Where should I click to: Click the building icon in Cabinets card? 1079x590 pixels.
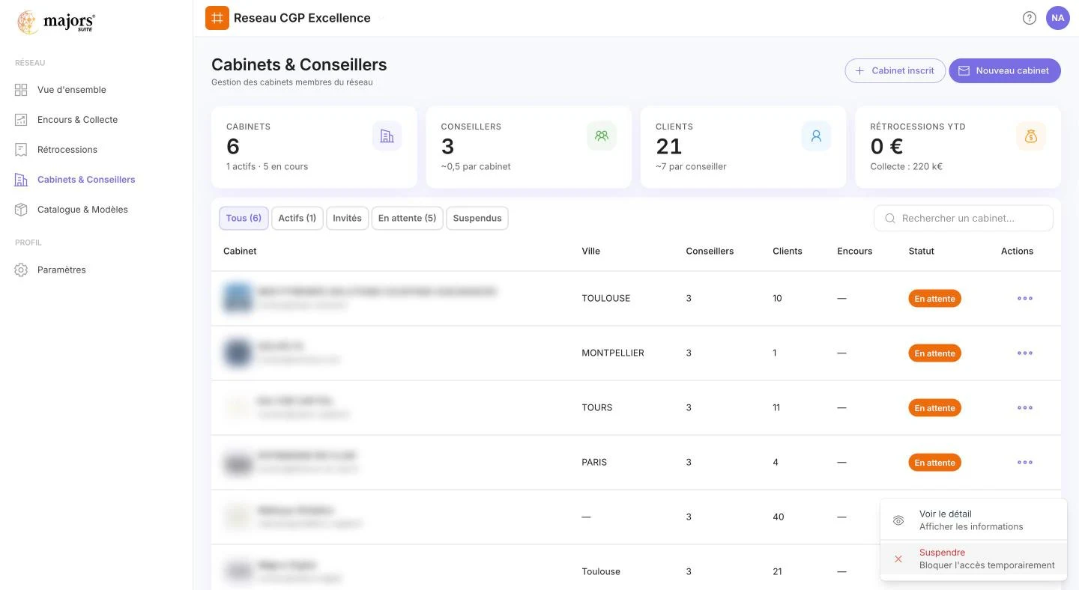(x=387, y=136)
